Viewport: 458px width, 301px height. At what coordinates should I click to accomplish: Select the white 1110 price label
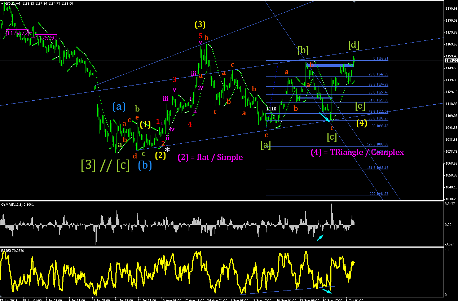click(x=272, y=109)
